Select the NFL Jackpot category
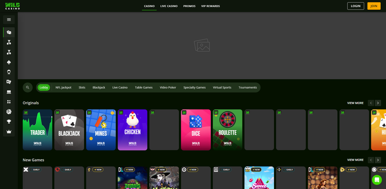The image size is (386, 189). 63,88
